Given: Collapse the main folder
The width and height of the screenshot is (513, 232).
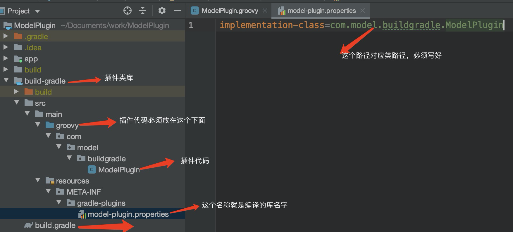Looking at the screenshot, I should coord(27,113).
